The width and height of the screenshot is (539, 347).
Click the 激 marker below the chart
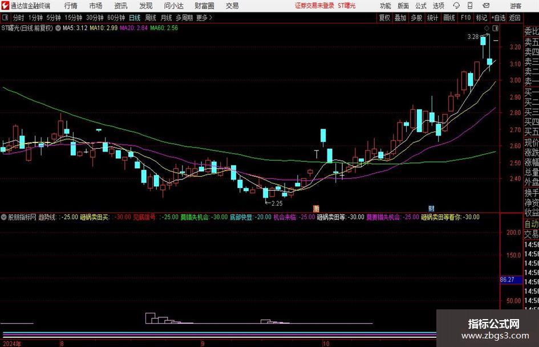316,209
